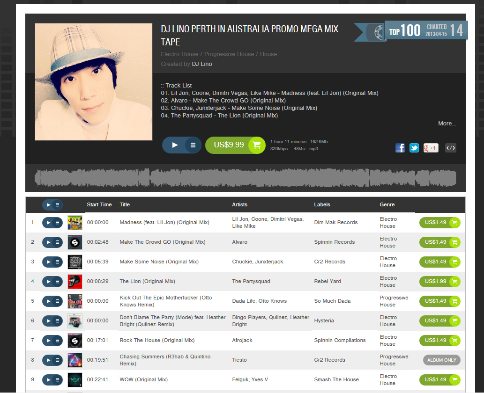The width and height of the screenshot is (484, 393).
Task: Open the main mix playlist menu icon
Action: (x=193, y=145)
